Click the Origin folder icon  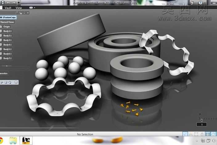coord(1,27)
